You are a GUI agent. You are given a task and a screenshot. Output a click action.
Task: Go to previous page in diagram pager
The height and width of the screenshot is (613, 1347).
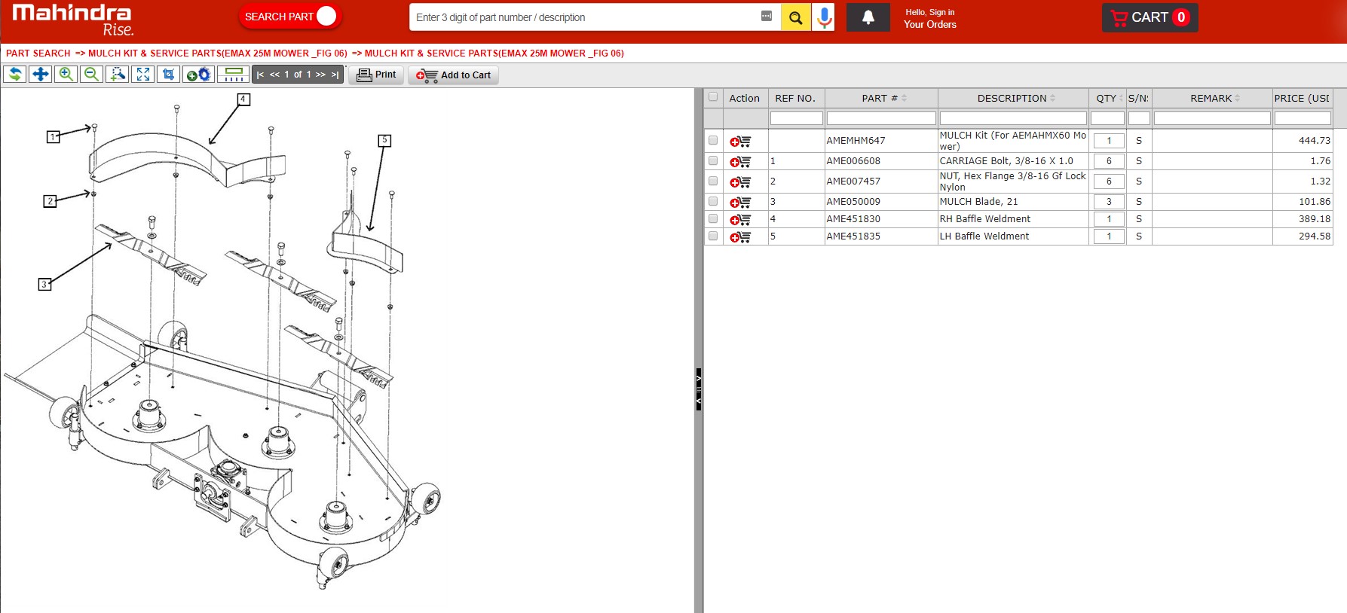point(274,75)
